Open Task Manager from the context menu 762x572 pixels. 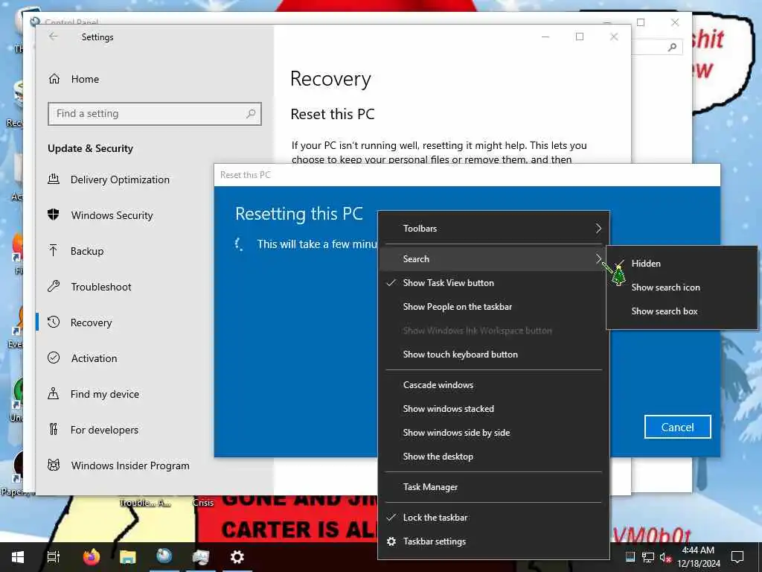click(x=493, y=487)
